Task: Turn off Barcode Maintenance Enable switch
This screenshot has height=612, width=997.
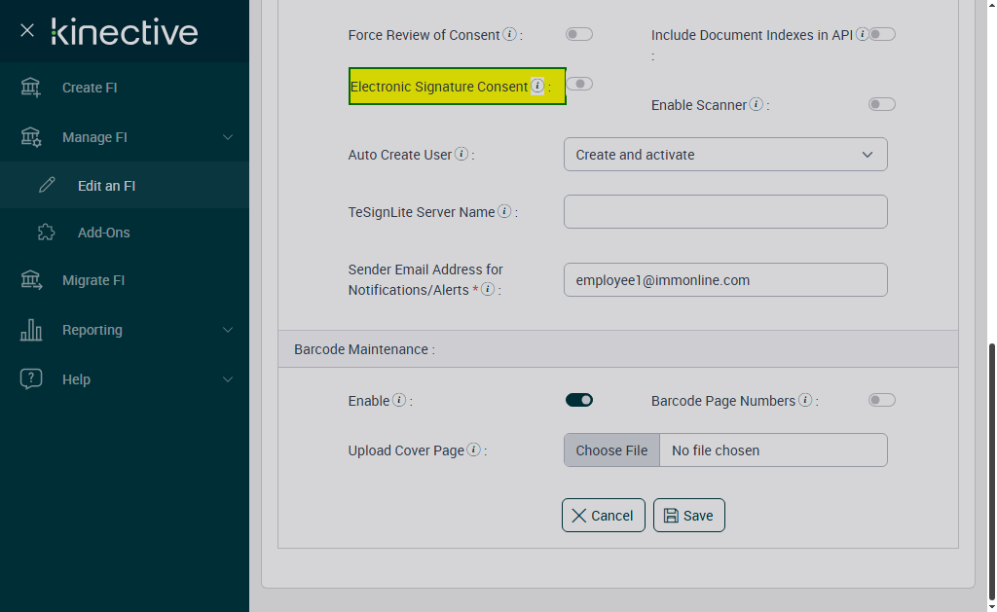Action: [579, 400]
